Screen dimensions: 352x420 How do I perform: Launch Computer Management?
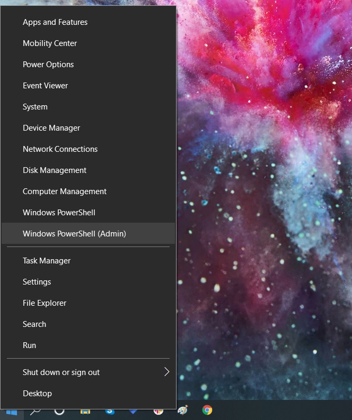point(88,191)
